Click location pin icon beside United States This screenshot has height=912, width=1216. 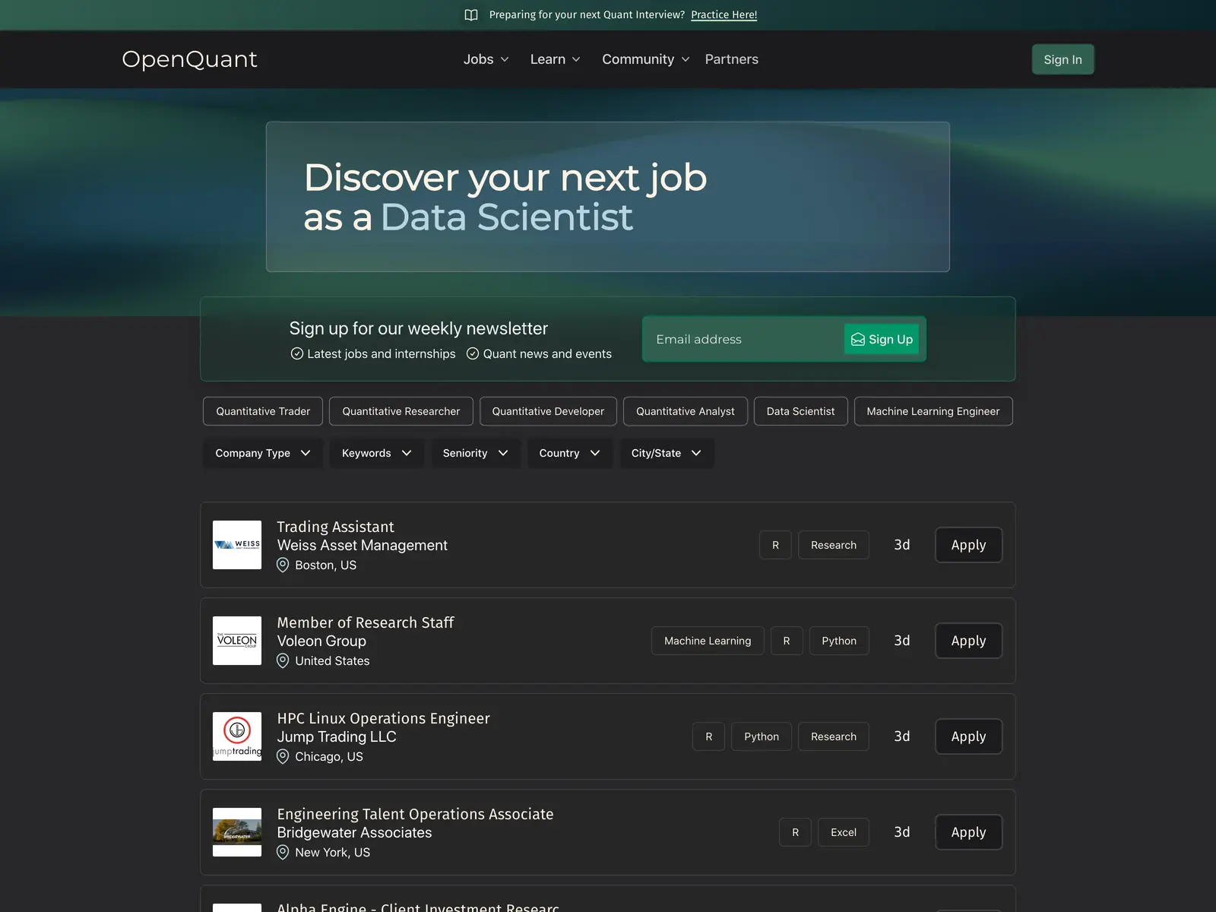(283, 660)
